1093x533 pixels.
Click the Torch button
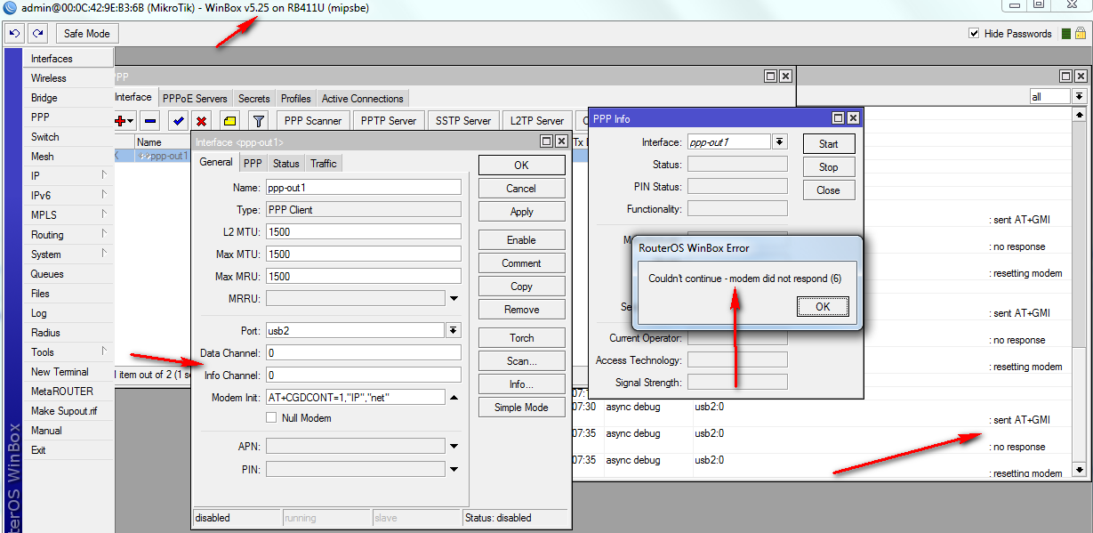tap(522, 338)
